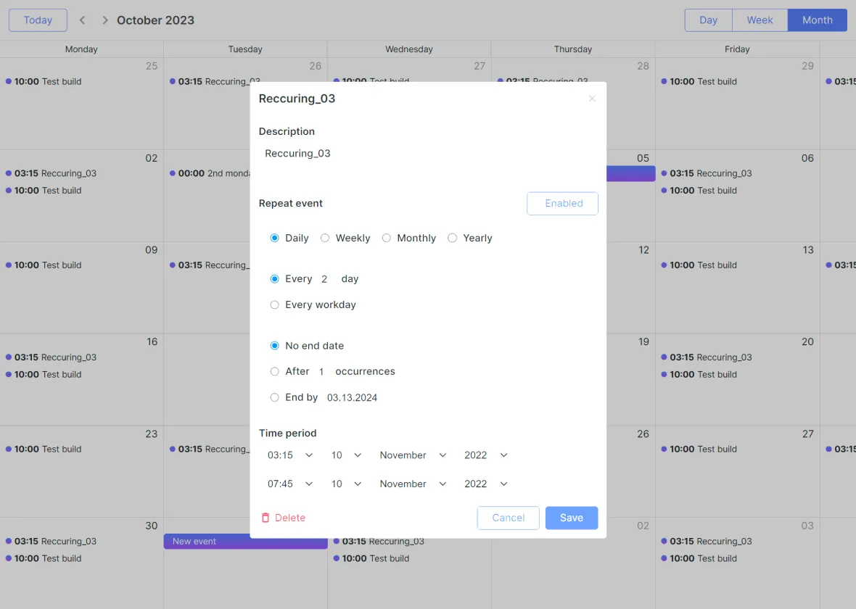856x609 pixels.
Task: Select the Weekly repeat option
Action: (x=325, y=238)
